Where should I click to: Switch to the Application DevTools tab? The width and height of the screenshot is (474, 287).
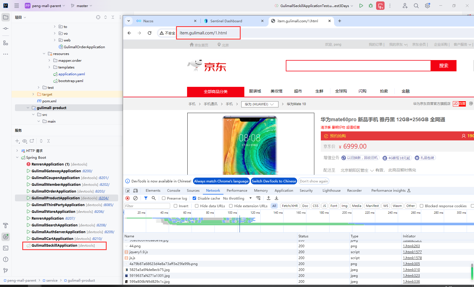point(284,191)
